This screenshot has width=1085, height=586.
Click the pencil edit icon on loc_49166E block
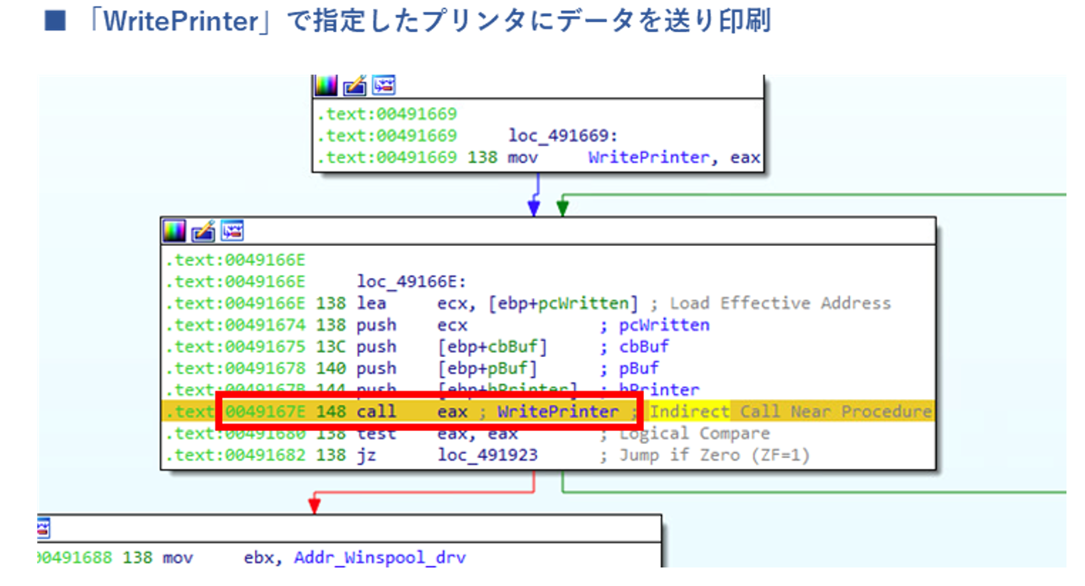[x=203, y=231]
